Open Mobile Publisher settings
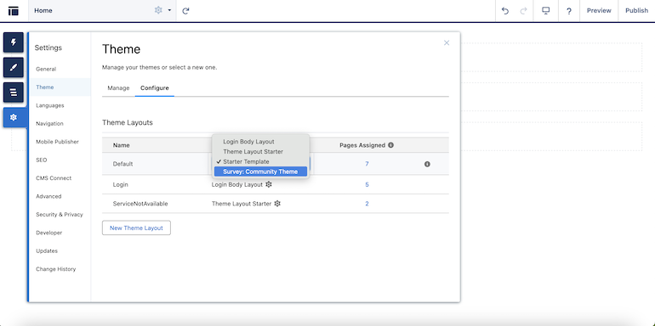Viewport: 655px width, 326px height. (x=57, y=142)
